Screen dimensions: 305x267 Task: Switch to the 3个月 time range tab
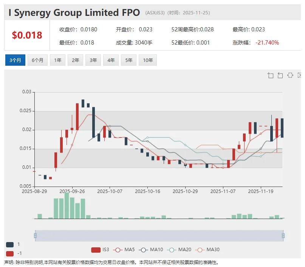point(15,60)
